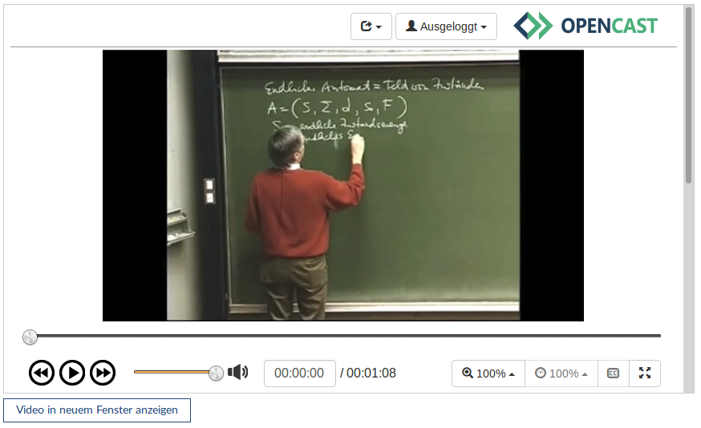Click the Opencast logo

tap(586, 26)
